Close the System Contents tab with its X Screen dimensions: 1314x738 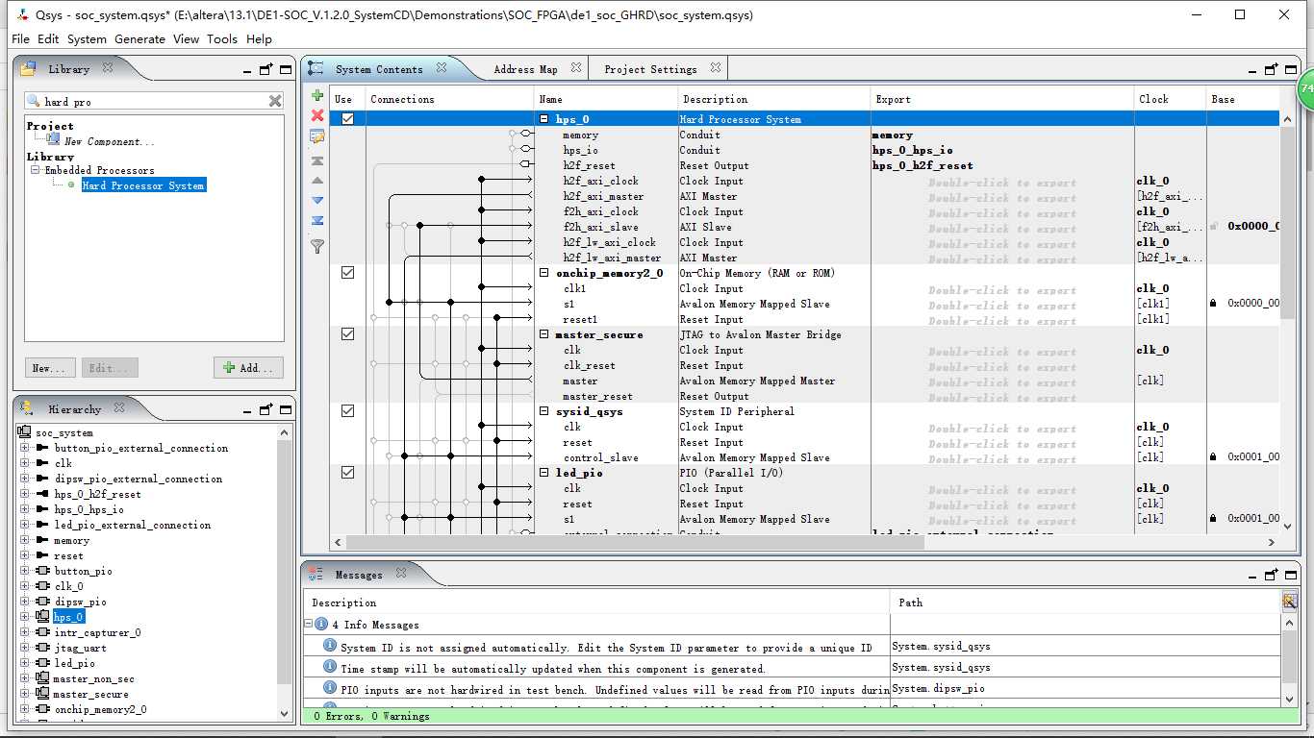pyautogui.click(x=442, y=68)
